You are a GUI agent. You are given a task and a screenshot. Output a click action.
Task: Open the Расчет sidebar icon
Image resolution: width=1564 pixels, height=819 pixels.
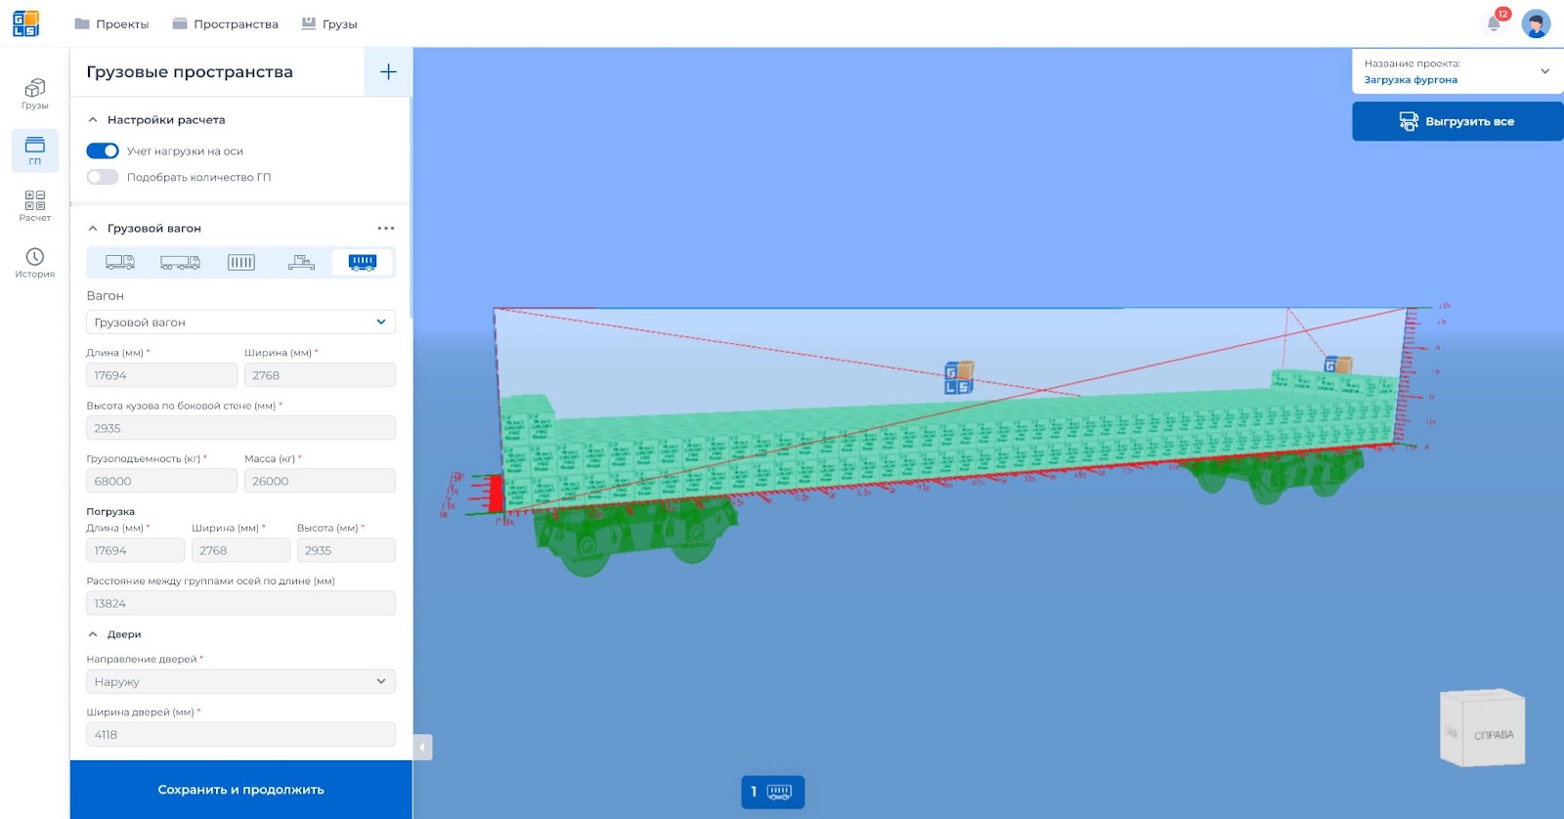pos(35,206)
